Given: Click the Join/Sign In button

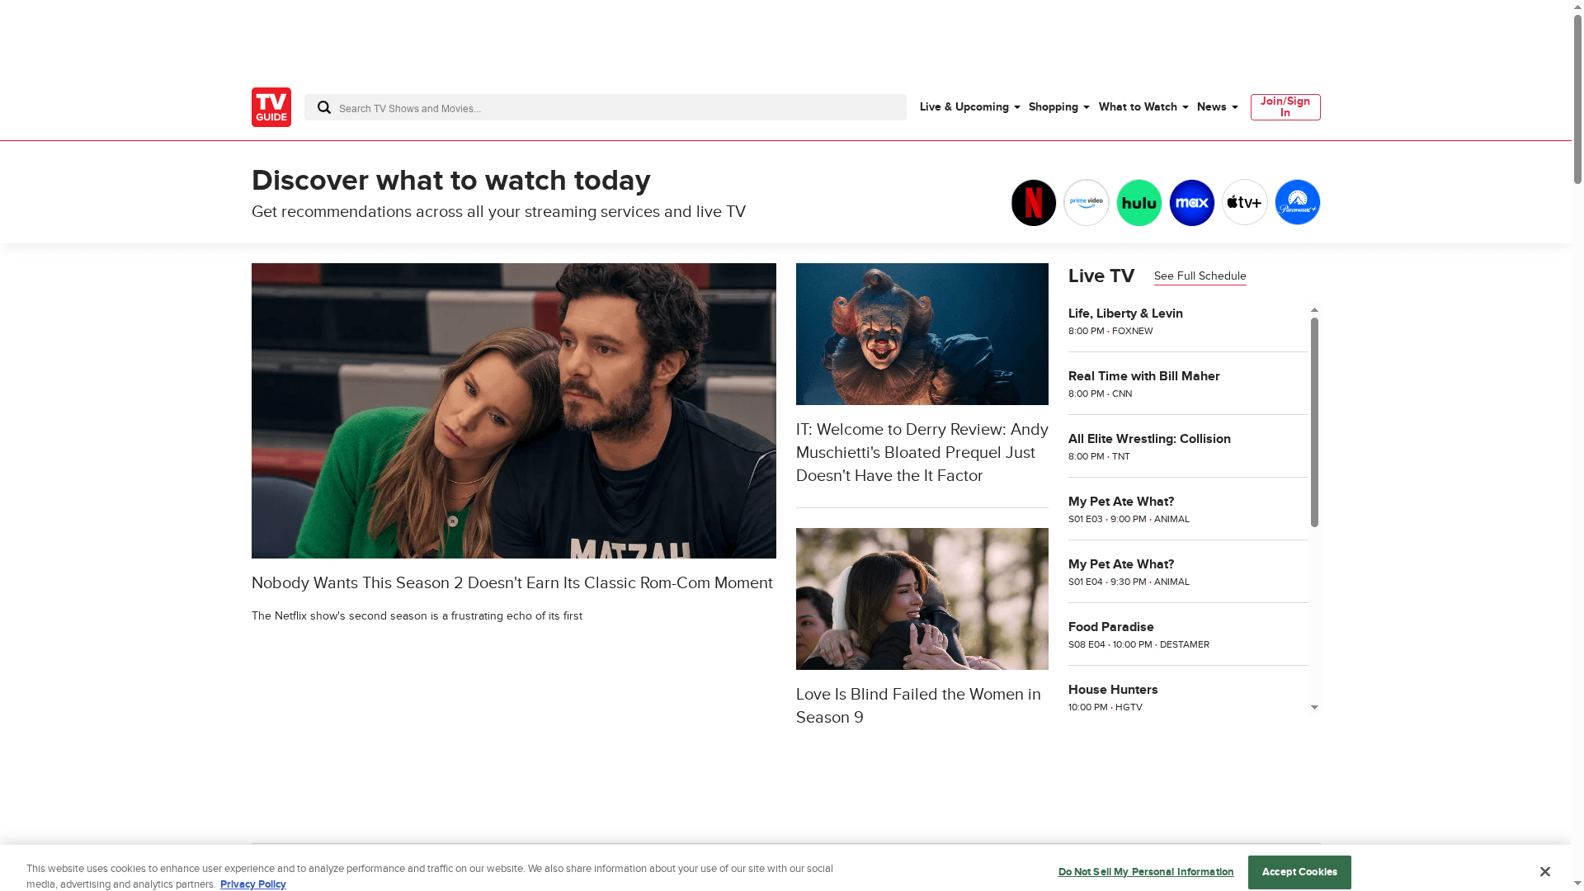Looking at the screenshot, I should (1285, 107).
